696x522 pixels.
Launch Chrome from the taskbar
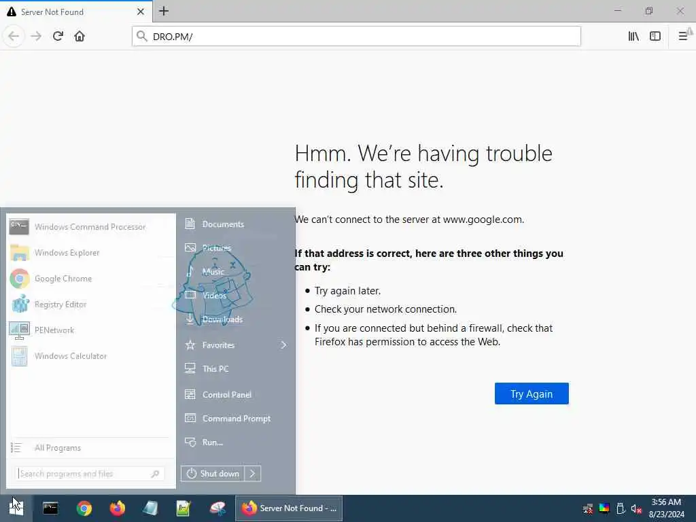84,508
